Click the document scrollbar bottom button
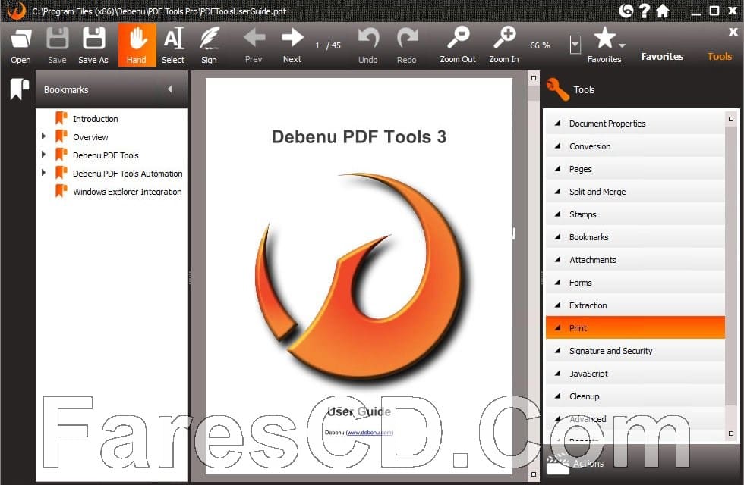Screen dimensions: 744x485 [533, 474]
